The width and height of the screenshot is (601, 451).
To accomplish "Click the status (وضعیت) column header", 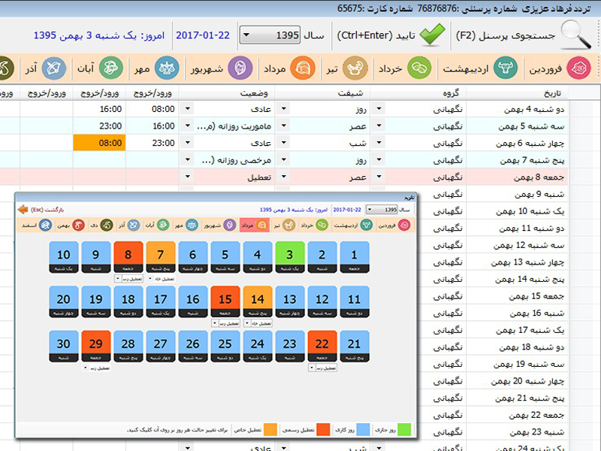I will coord(227,92).
